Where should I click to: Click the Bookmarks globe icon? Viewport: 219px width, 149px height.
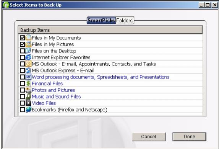click(28, 110)
